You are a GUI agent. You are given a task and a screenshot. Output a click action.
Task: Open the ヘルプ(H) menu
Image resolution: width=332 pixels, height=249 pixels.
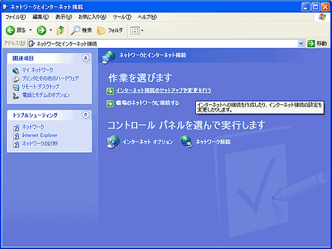pos(147,17)
